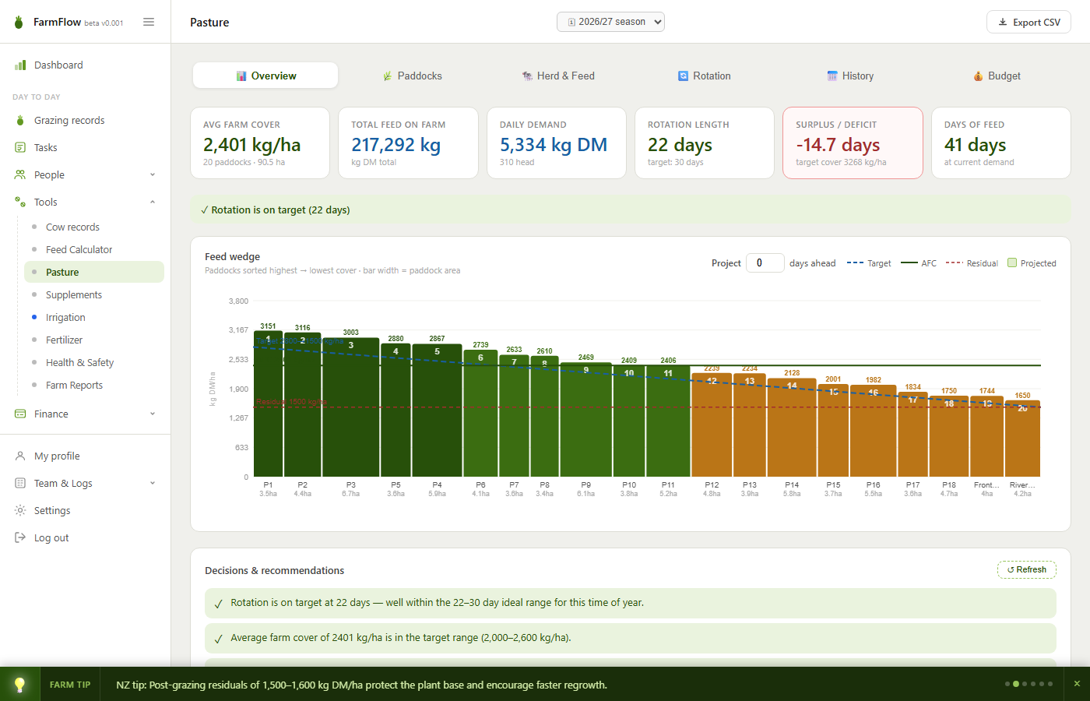Export data with Export CSV button
This screenshot has height=701, width=1090.
[1028, 22]
